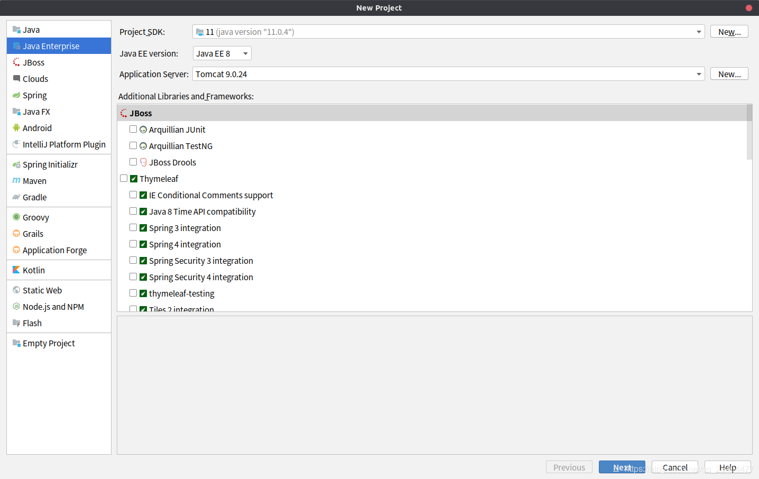The width and height of the screenshot is (759, 479).
Task: Choose the Node.js and NPM icon
Action: click(16, 307)
